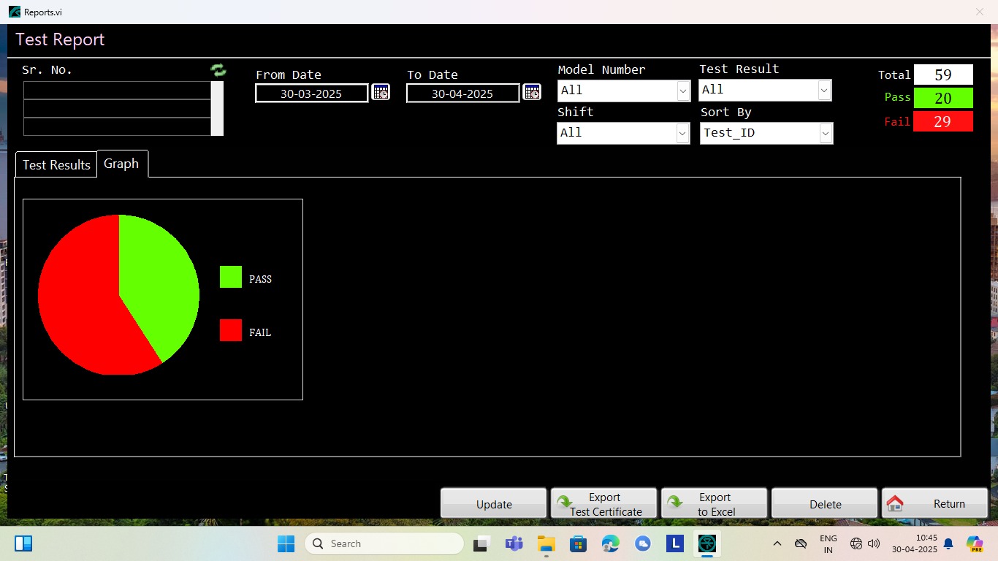The width and height of the screenshot is (998, 561).
Task: Click the Update button
Action: click(x=494, y=504)
